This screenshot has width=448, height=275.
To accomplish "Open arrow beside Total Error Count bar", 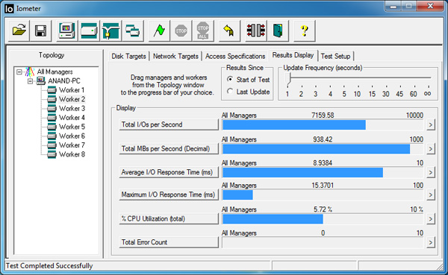I will coord(431,242).
